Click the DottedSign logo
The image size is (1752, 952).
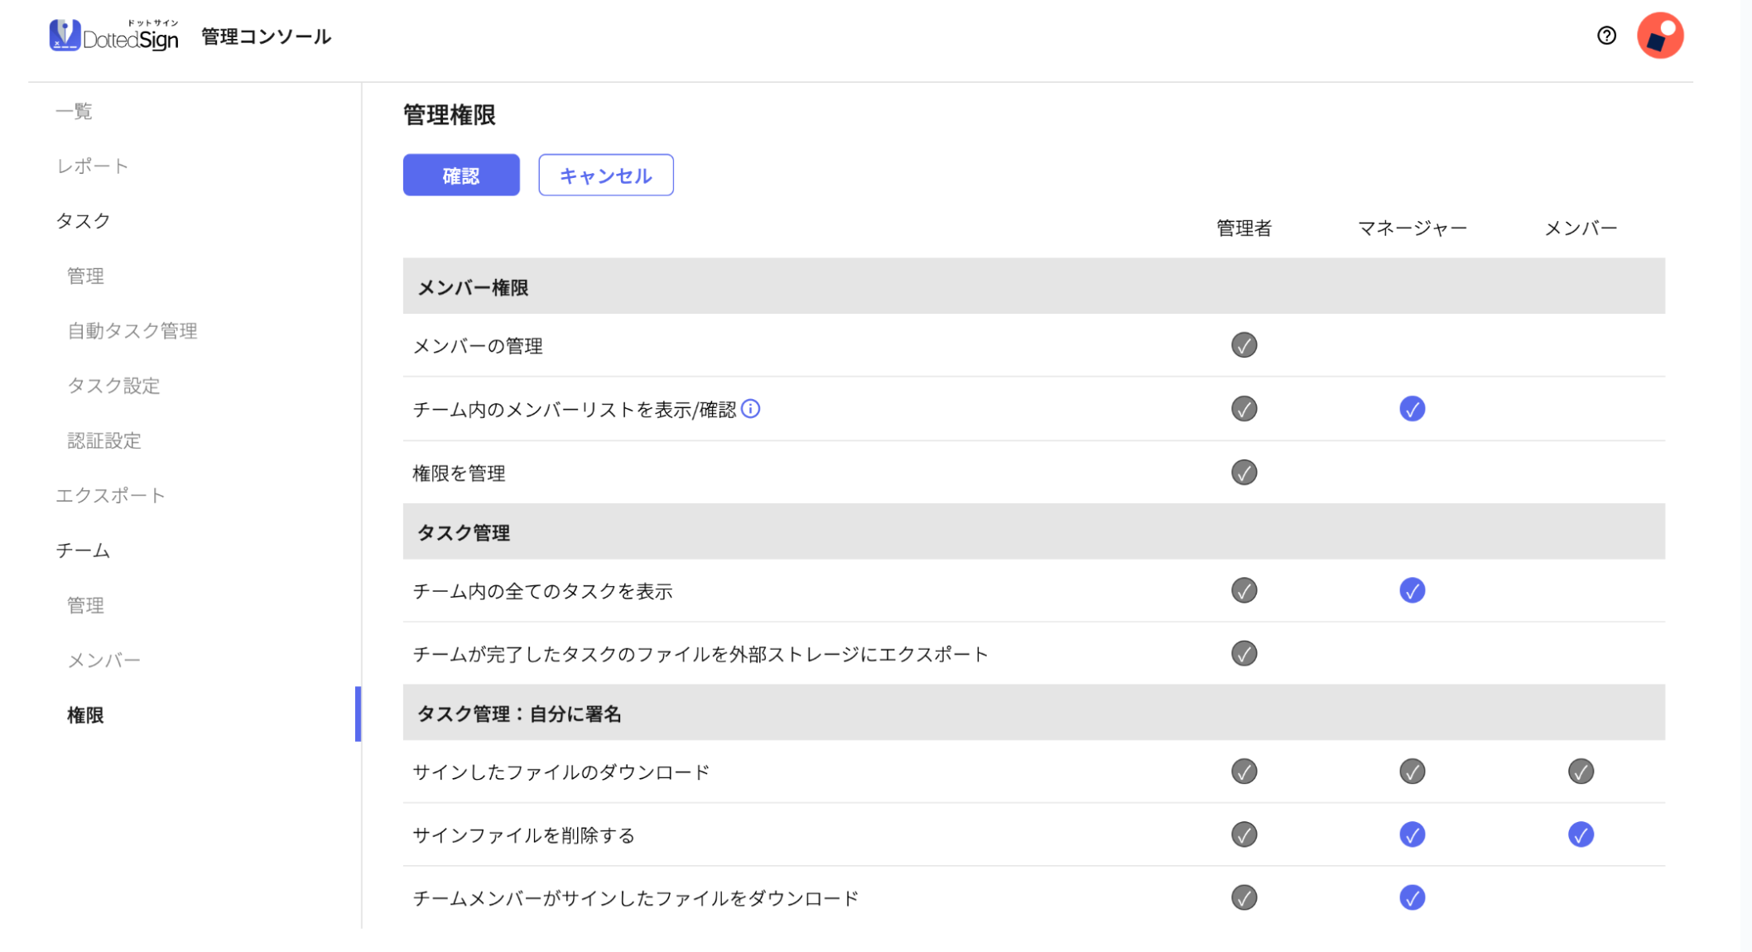(x=113, y=36)
